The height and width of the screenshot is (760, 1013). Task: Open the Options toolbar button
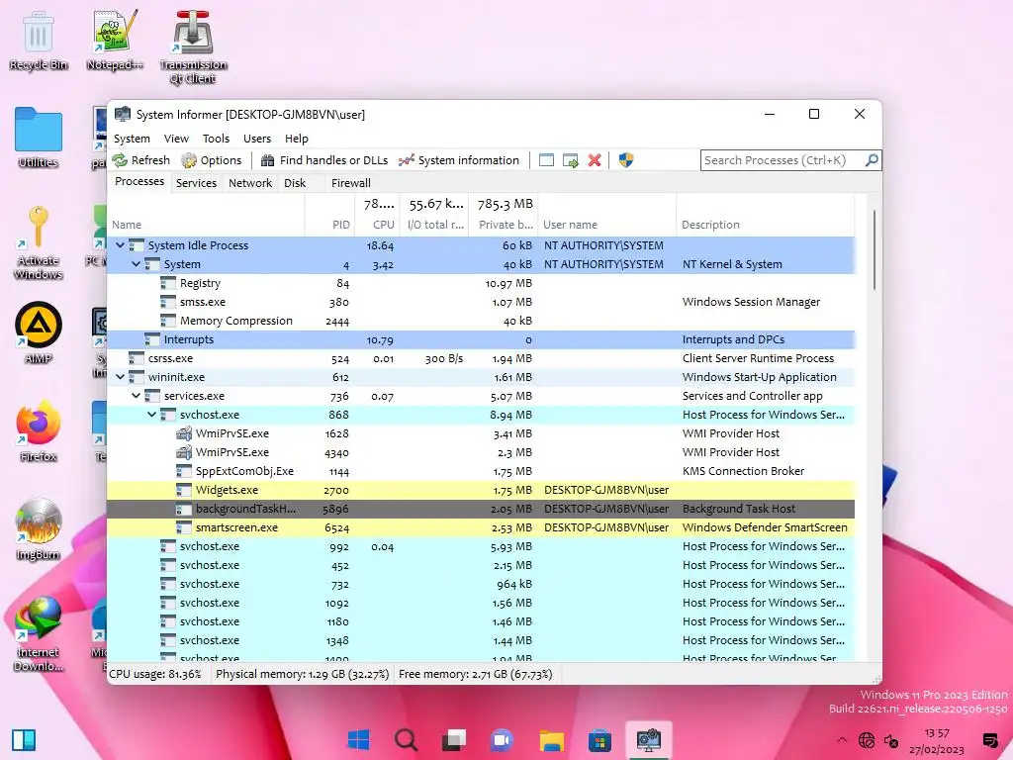[212, 160]
